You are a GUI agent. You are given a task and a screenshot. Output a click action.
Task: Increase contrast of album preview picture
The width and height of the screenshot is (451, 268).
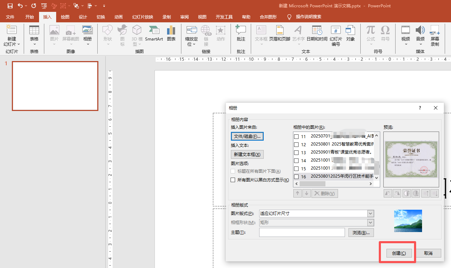pyautogui.click(x=406, y=193)
